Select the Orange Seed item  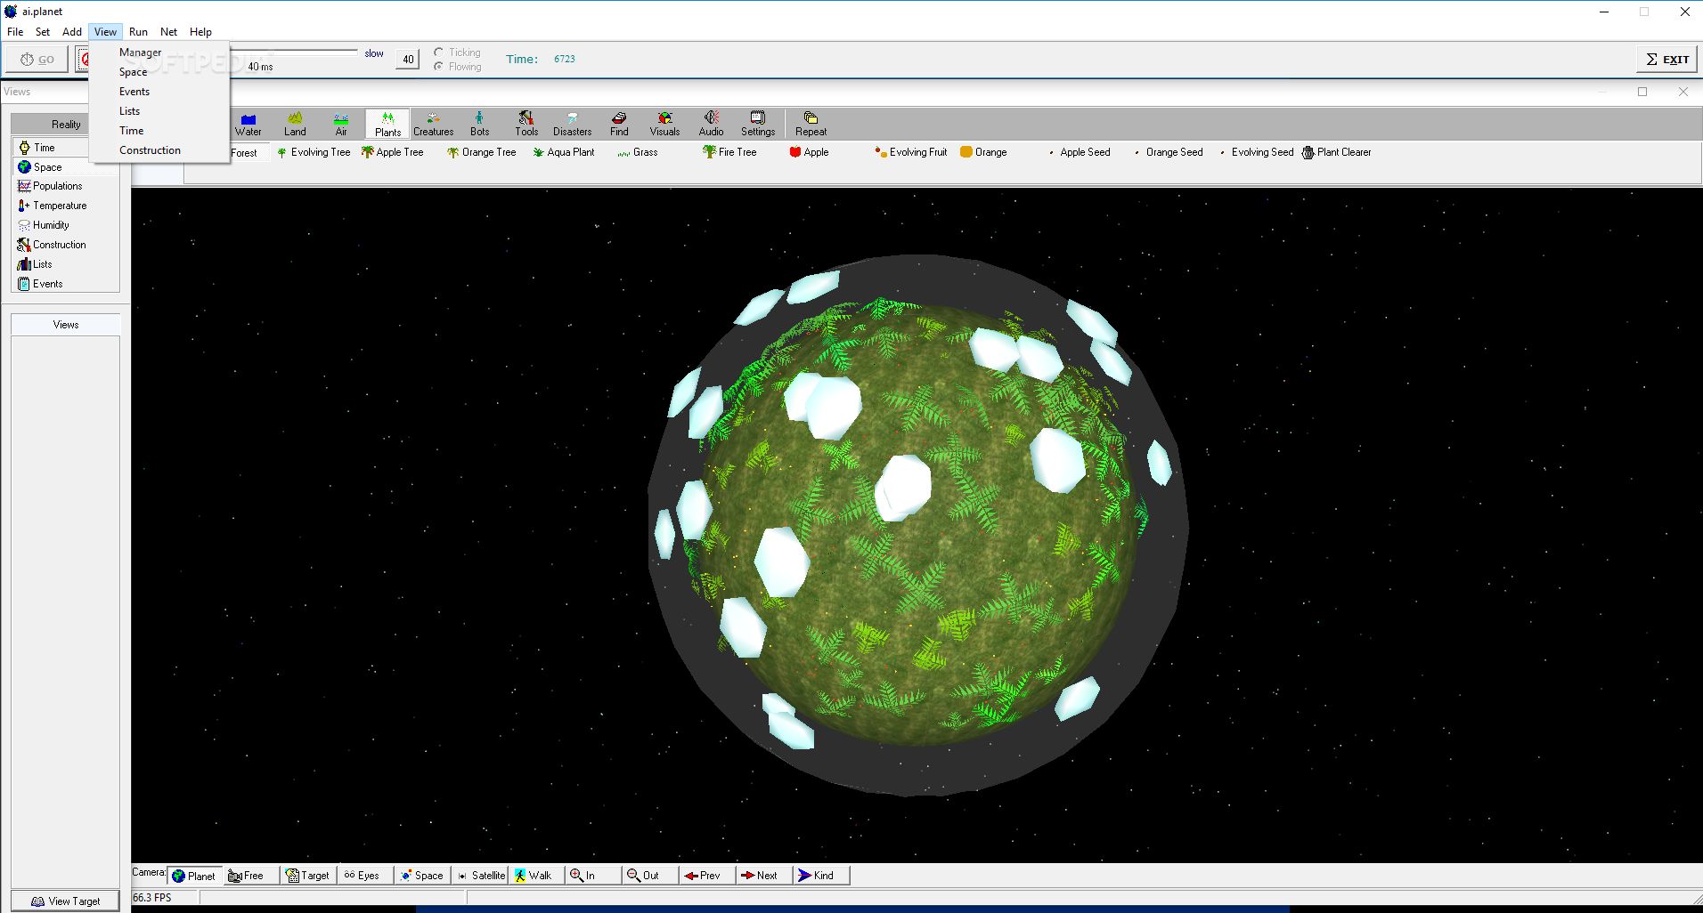1168,152
